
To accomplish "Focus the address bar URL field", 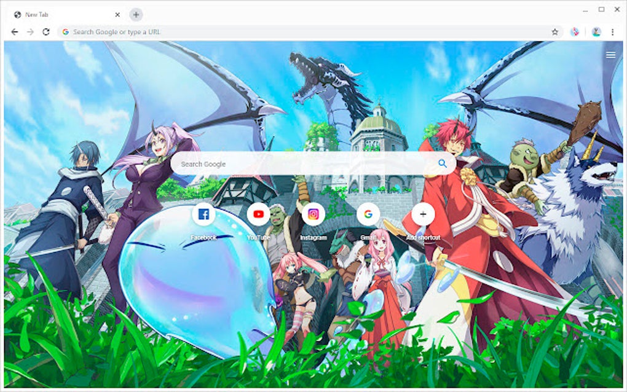I will pyautogui.click(x=310, y=32).
